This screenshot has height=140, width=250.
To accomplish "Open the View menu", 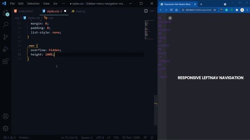I will pyautogui.click(x=46, y=3).
